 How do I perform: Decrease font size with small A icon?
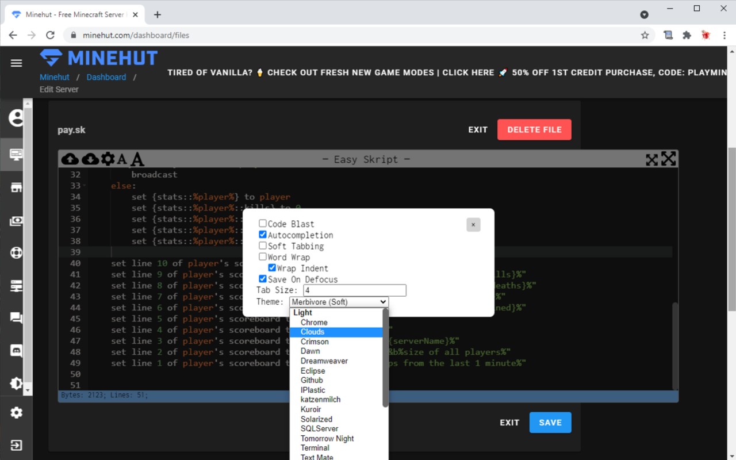coord(122,160)
